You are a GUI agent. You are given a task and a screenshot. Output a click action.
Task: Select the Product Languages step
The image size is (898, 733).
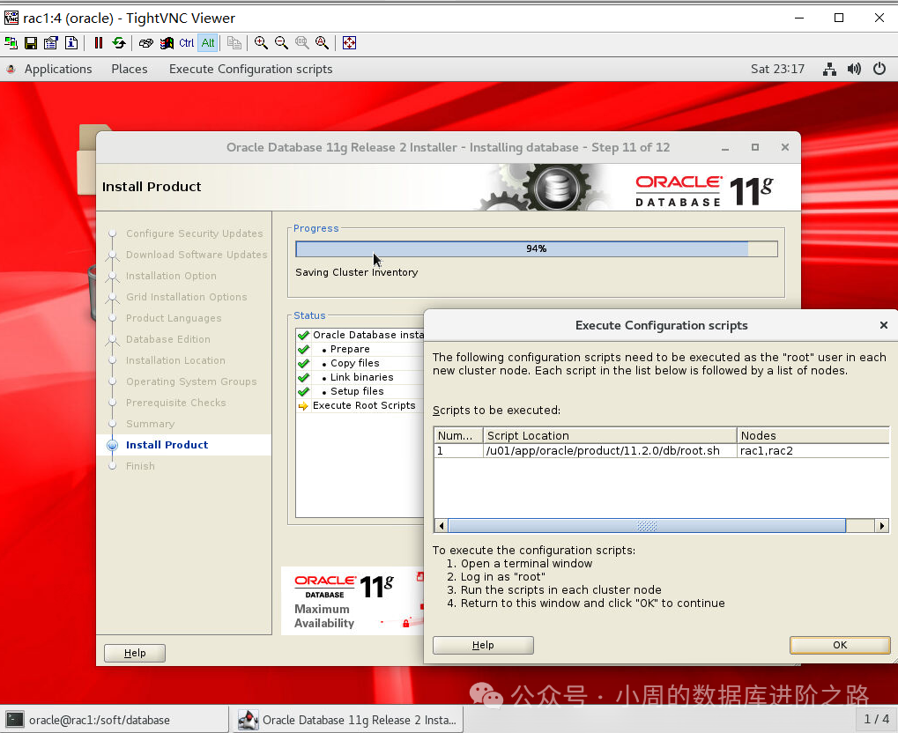point(174,318)
